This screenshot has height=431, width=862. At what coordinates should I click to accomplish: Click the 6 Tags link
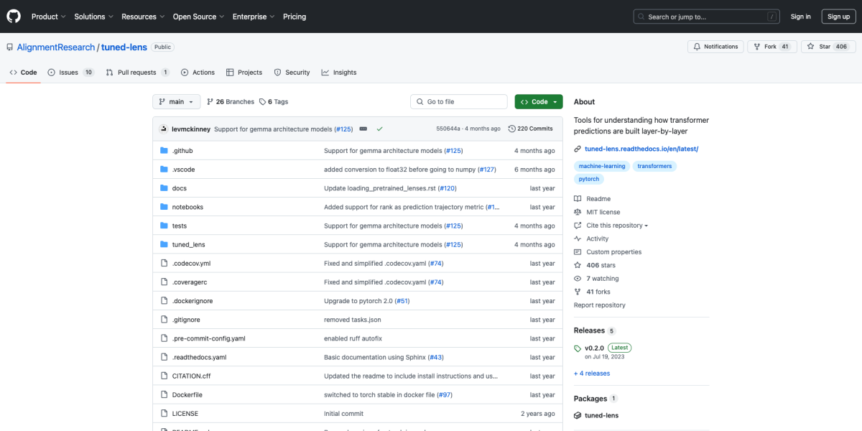coord(274,102)
